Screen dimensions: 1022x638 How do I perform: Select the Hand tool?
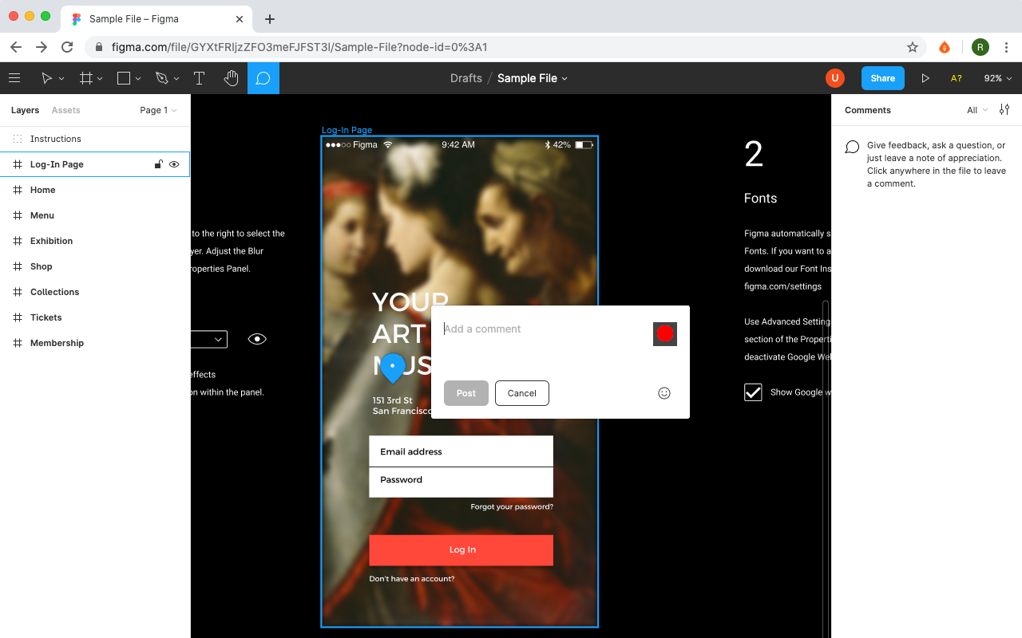(231, 78)
